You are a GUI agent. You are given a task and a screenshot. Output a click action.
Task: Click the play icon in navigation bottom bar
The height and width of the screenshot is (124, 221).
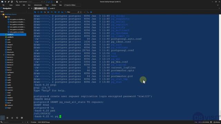click(7, 118)
